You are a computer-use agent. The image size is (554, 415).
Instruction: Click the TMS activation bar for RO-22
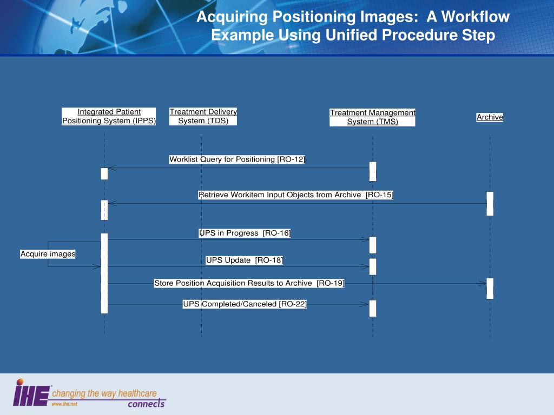373,309
